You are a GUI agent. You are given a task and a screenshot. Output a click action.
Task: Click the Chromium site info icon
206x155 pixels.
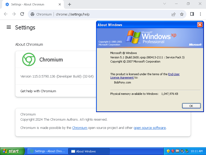(32, 14)
